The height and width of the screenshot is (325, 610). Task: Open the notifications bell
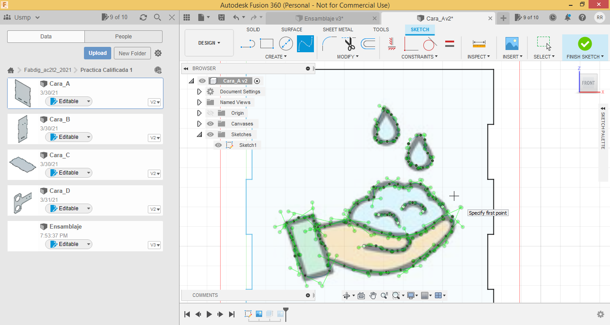pos(568,17)
